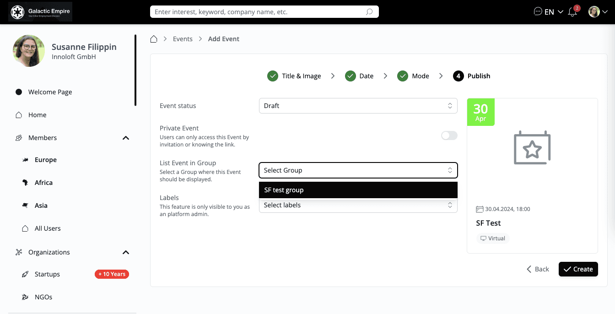The height and width of the screenshot is (314, 615).
Task: Click the search magnifier icon
Action: click(369, 12)
